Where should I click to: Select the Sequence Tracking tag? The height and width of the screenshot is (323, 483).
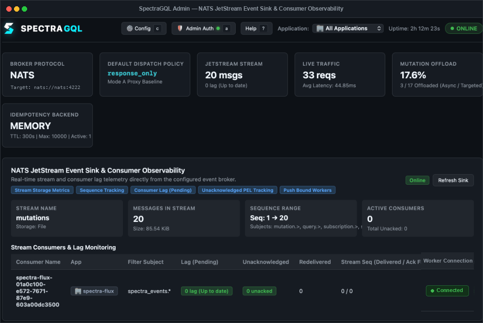click(x=102, y=190)
